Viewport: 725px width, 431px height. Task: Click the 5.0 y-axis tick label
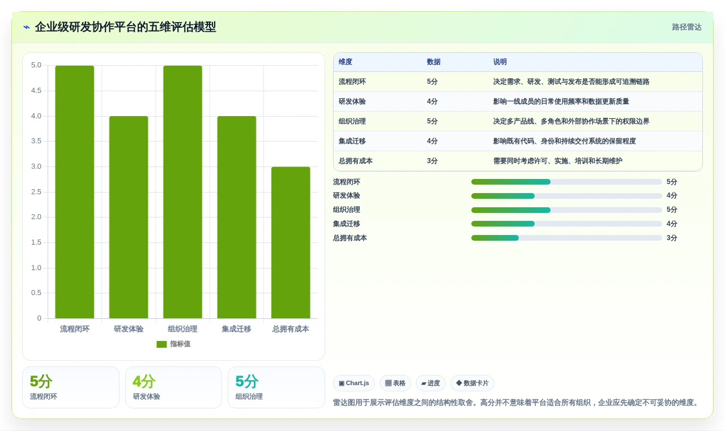point(36,65)
